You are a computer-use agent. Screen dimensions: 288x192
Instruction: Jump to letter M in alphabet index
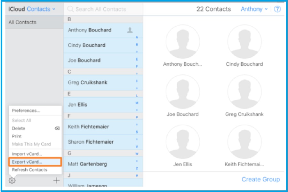137,103
